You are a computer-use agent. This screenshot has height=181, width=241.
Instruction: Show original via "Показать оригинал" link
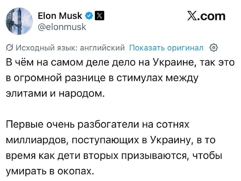166,48
